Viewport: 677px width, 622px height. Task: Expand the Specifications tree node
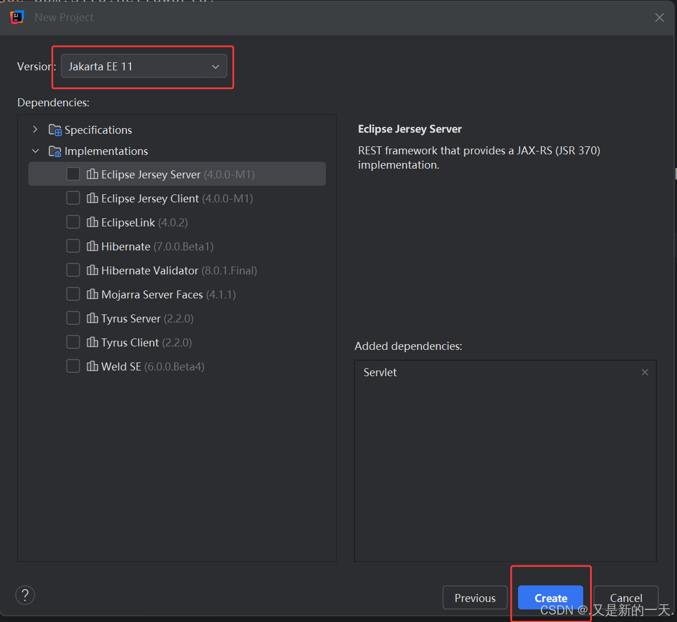[35, 130]
